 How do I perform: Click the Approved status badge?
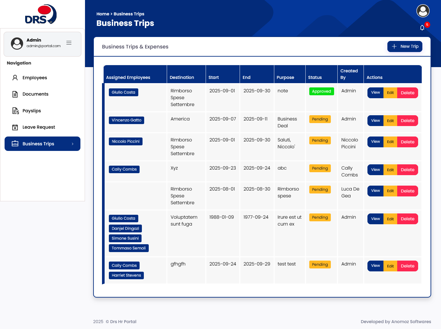point(321,91)
